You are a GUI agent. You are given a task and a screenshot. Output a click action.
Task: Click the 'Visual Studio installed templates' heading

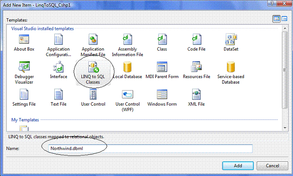coord(43,28)
